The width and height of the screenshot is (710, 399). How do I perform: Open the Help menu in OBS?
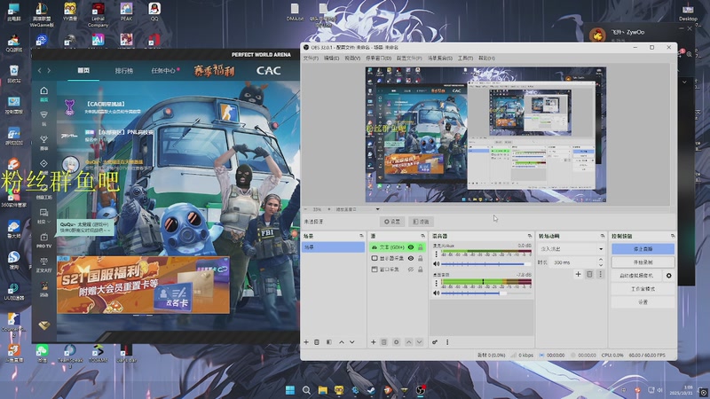pyautogui.click(x=486, y=59)
